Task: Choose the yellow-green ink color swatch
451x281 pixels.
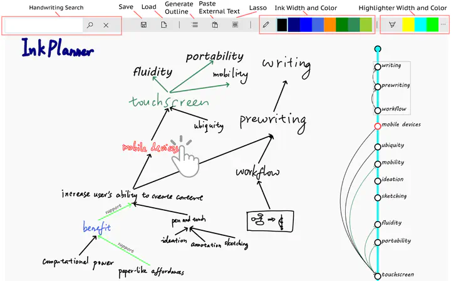Action: [366, 24]
